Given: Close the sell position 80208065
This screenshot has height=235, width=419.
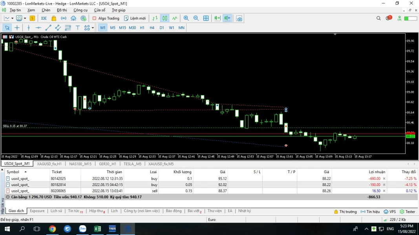Looking at the screenshot, I should click(x=384, y=191).
